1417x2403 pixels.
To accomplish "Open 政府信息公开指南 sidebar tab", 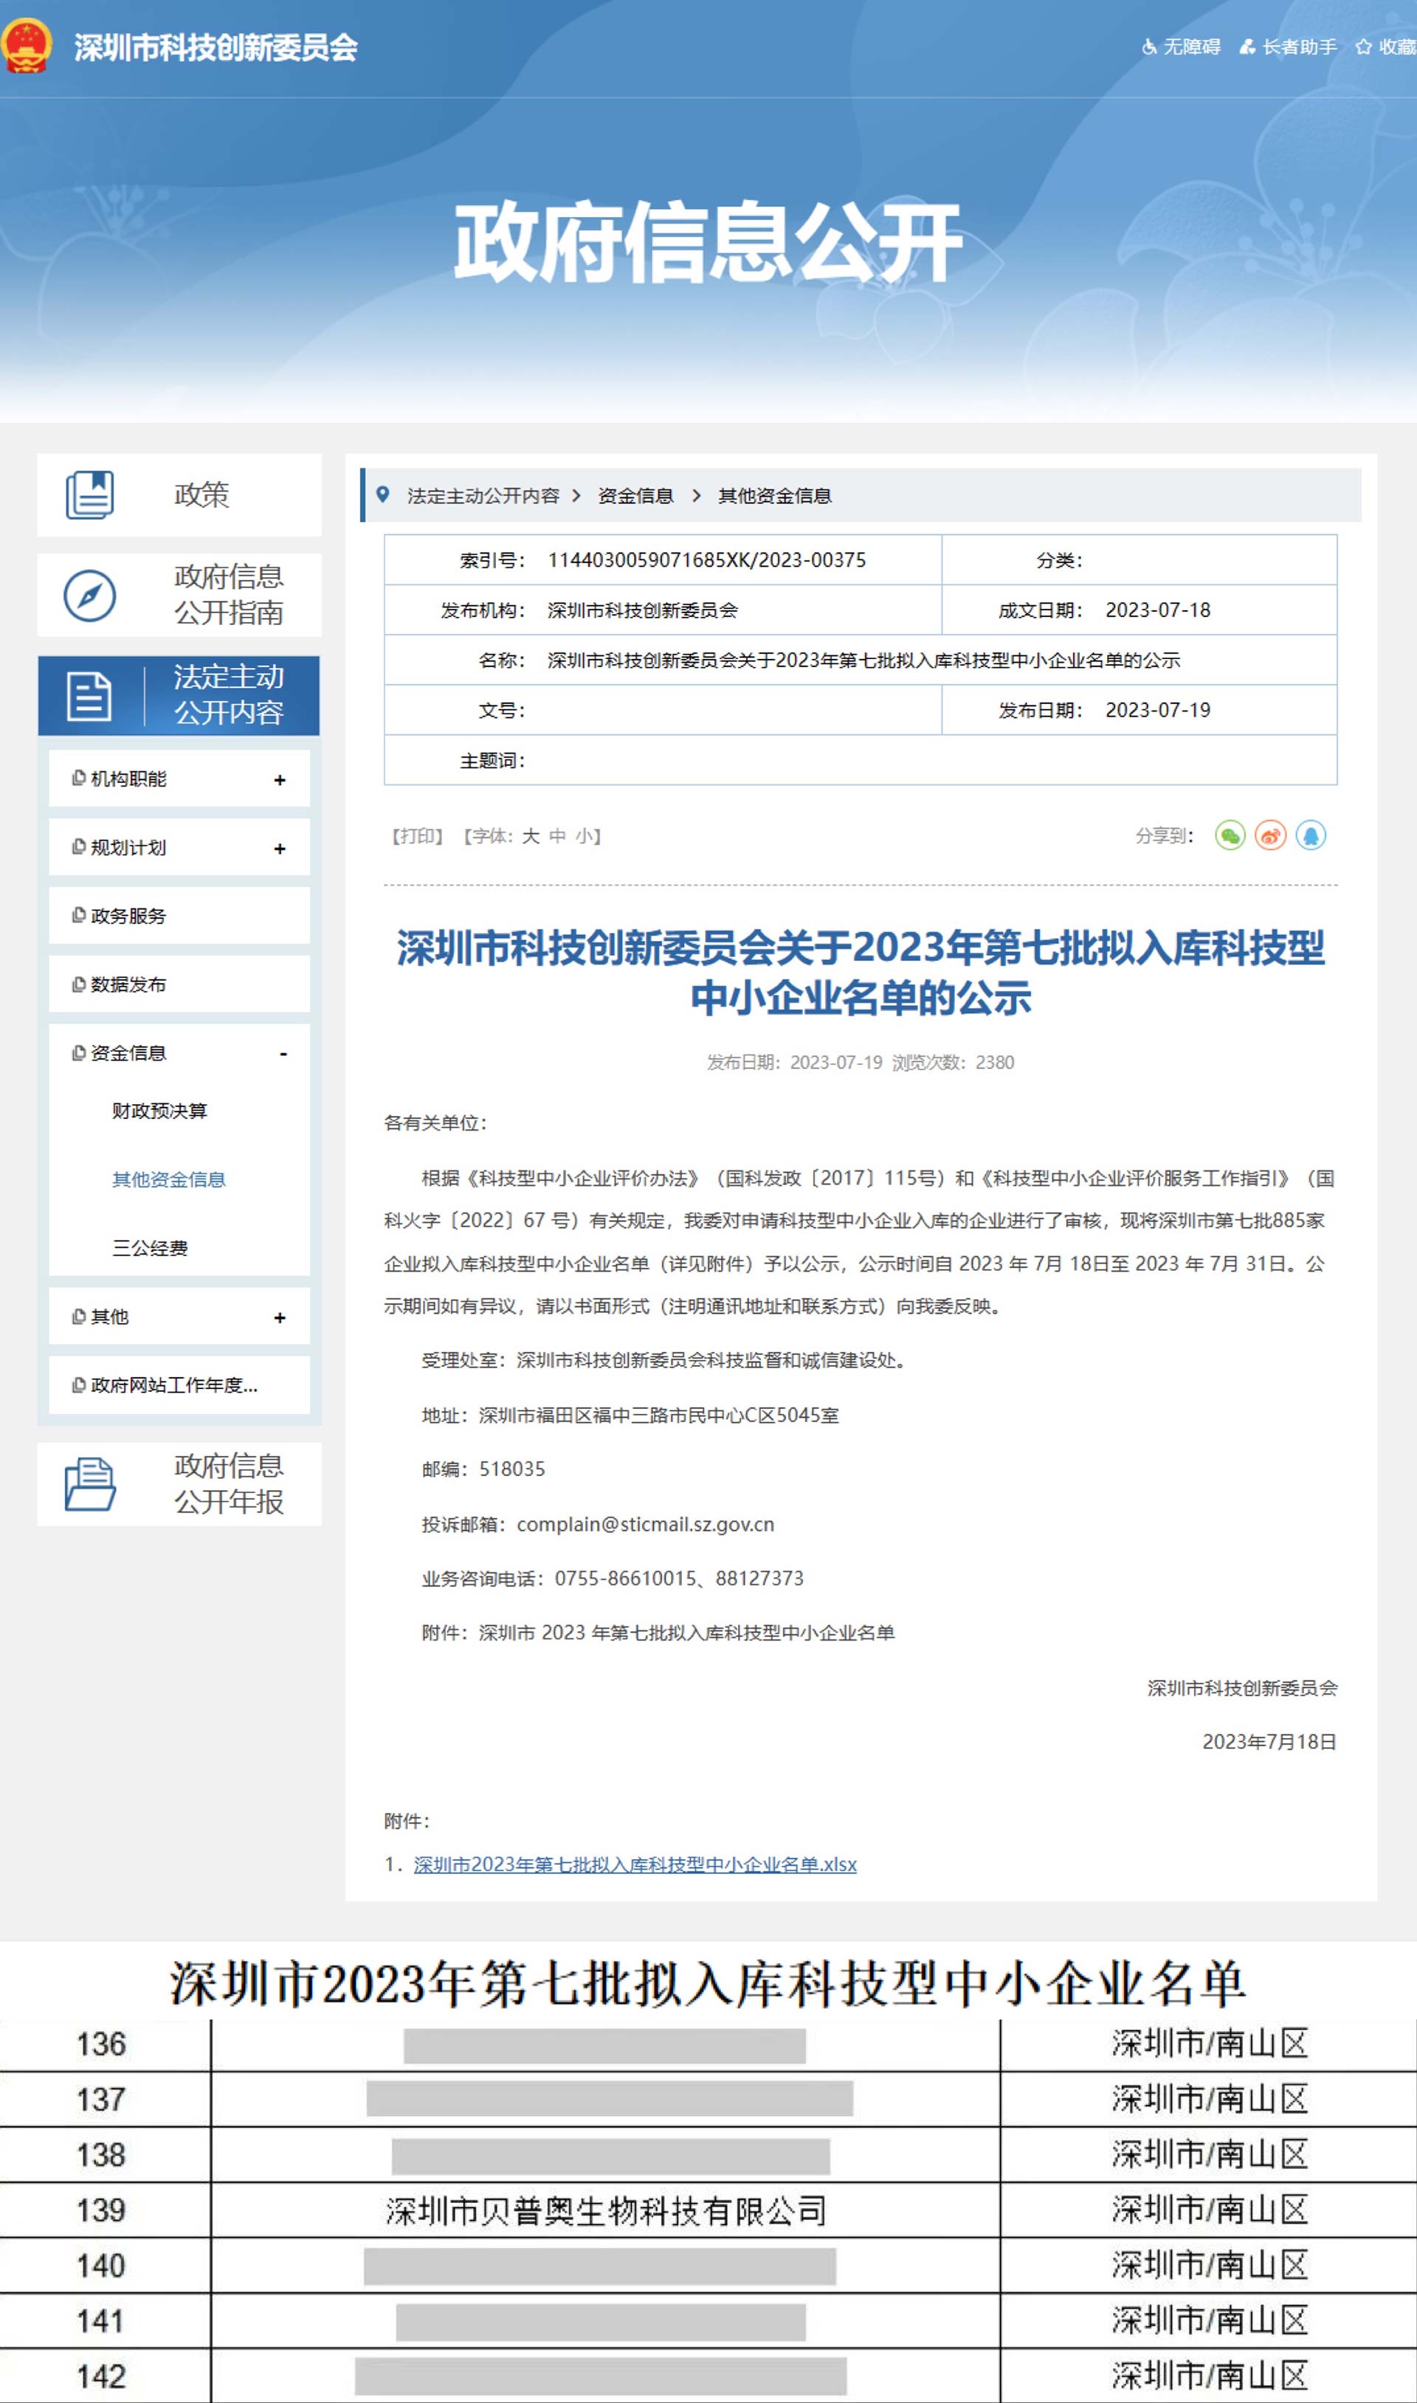I will [179, 595].
